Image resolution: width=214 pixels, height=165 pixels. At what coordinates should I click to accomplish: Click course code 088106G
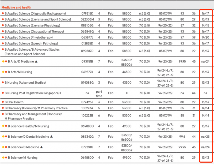(87, 25)
